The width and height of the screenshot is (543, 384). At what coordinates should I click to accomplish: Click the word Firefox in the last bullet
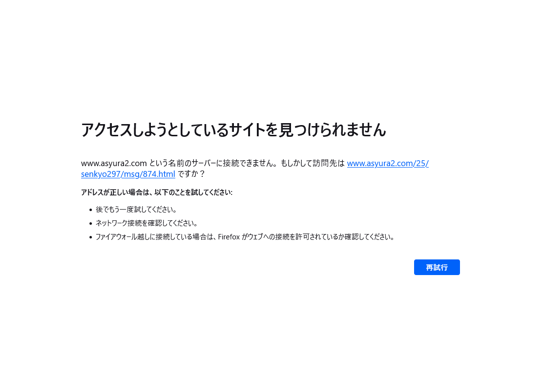point(229,237)
